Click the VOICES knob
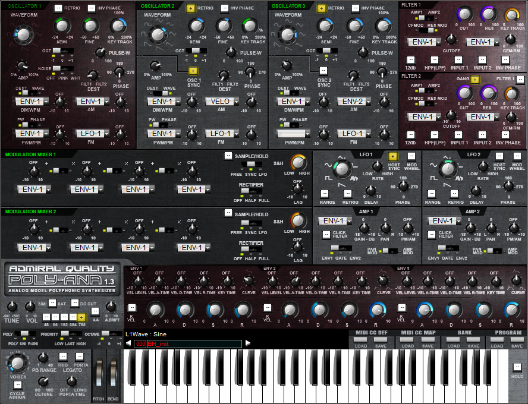528x404 pixels. tap(17, 362)
